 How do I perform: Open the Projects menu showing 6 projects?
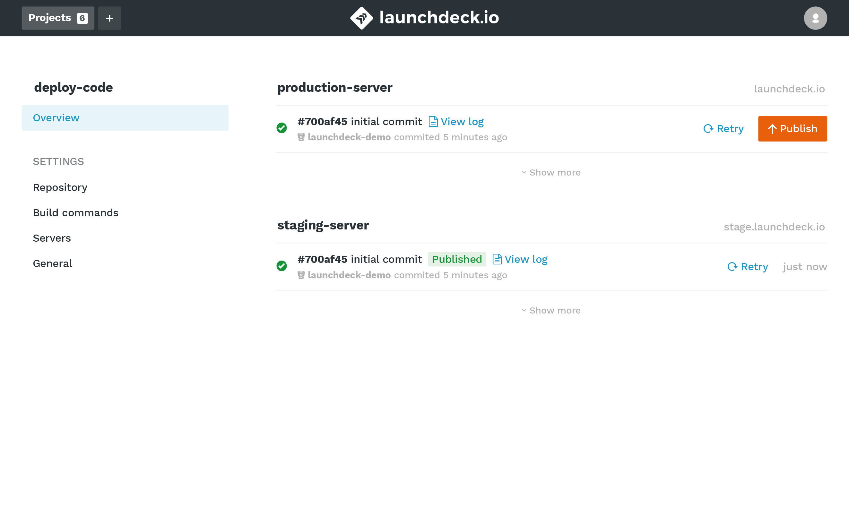[x=57, y=18]
